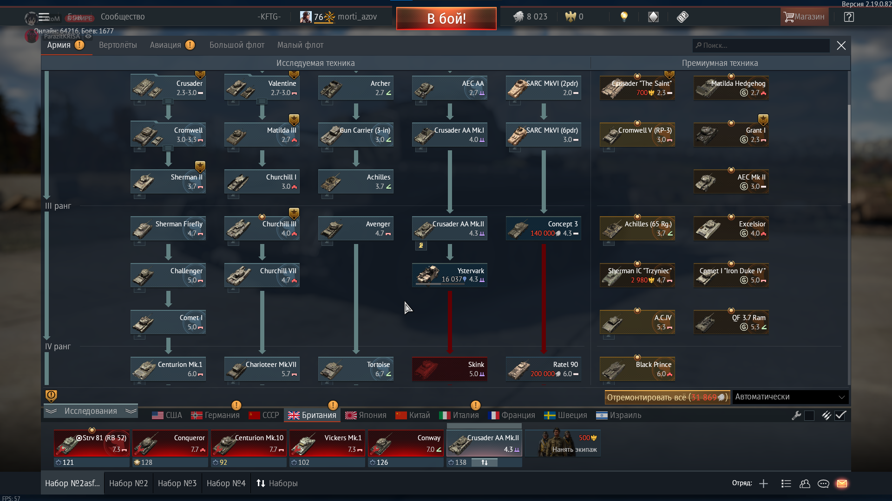
Task: Switch to the Авиация tab
Action: (x=165, y=45)
